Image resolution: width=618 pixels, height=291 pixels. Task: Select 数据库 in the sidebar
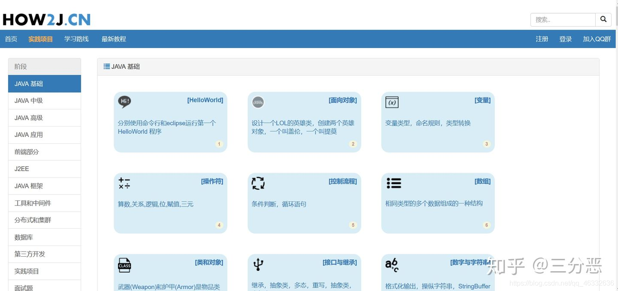click(45, 237)
